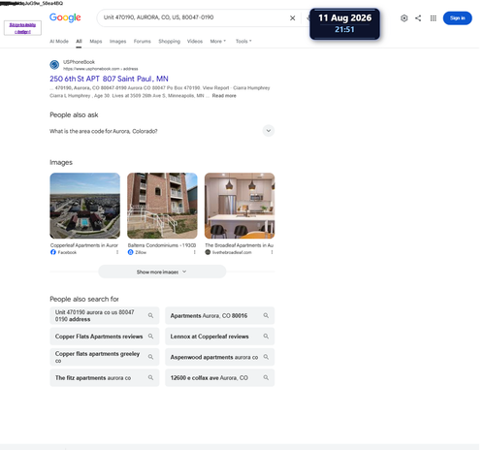Switch to AI Mode tab
This screenshot has width=485, height=450.
coord(59,42)
